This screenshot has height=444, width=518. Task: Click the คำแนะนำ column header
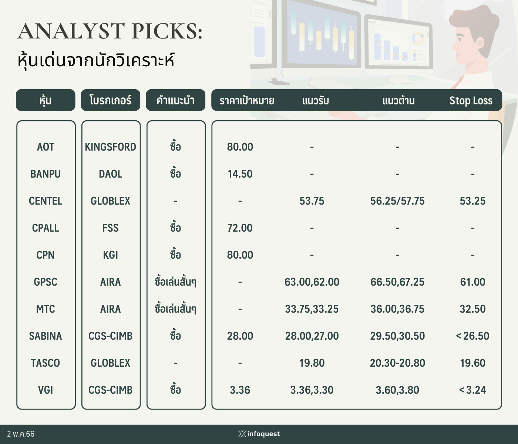tap(175, 100)
